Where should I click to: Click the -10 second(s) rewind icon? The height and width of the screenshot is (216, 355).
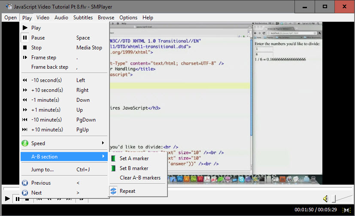pyautogui.click(x=25, y=80)
